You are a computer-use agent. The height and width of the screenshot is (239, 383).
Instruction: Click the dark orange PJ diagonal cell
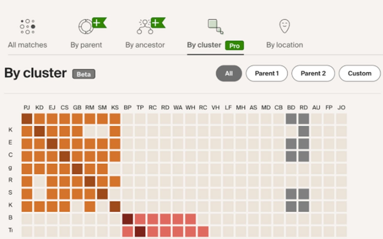click(x=27, y=119)
